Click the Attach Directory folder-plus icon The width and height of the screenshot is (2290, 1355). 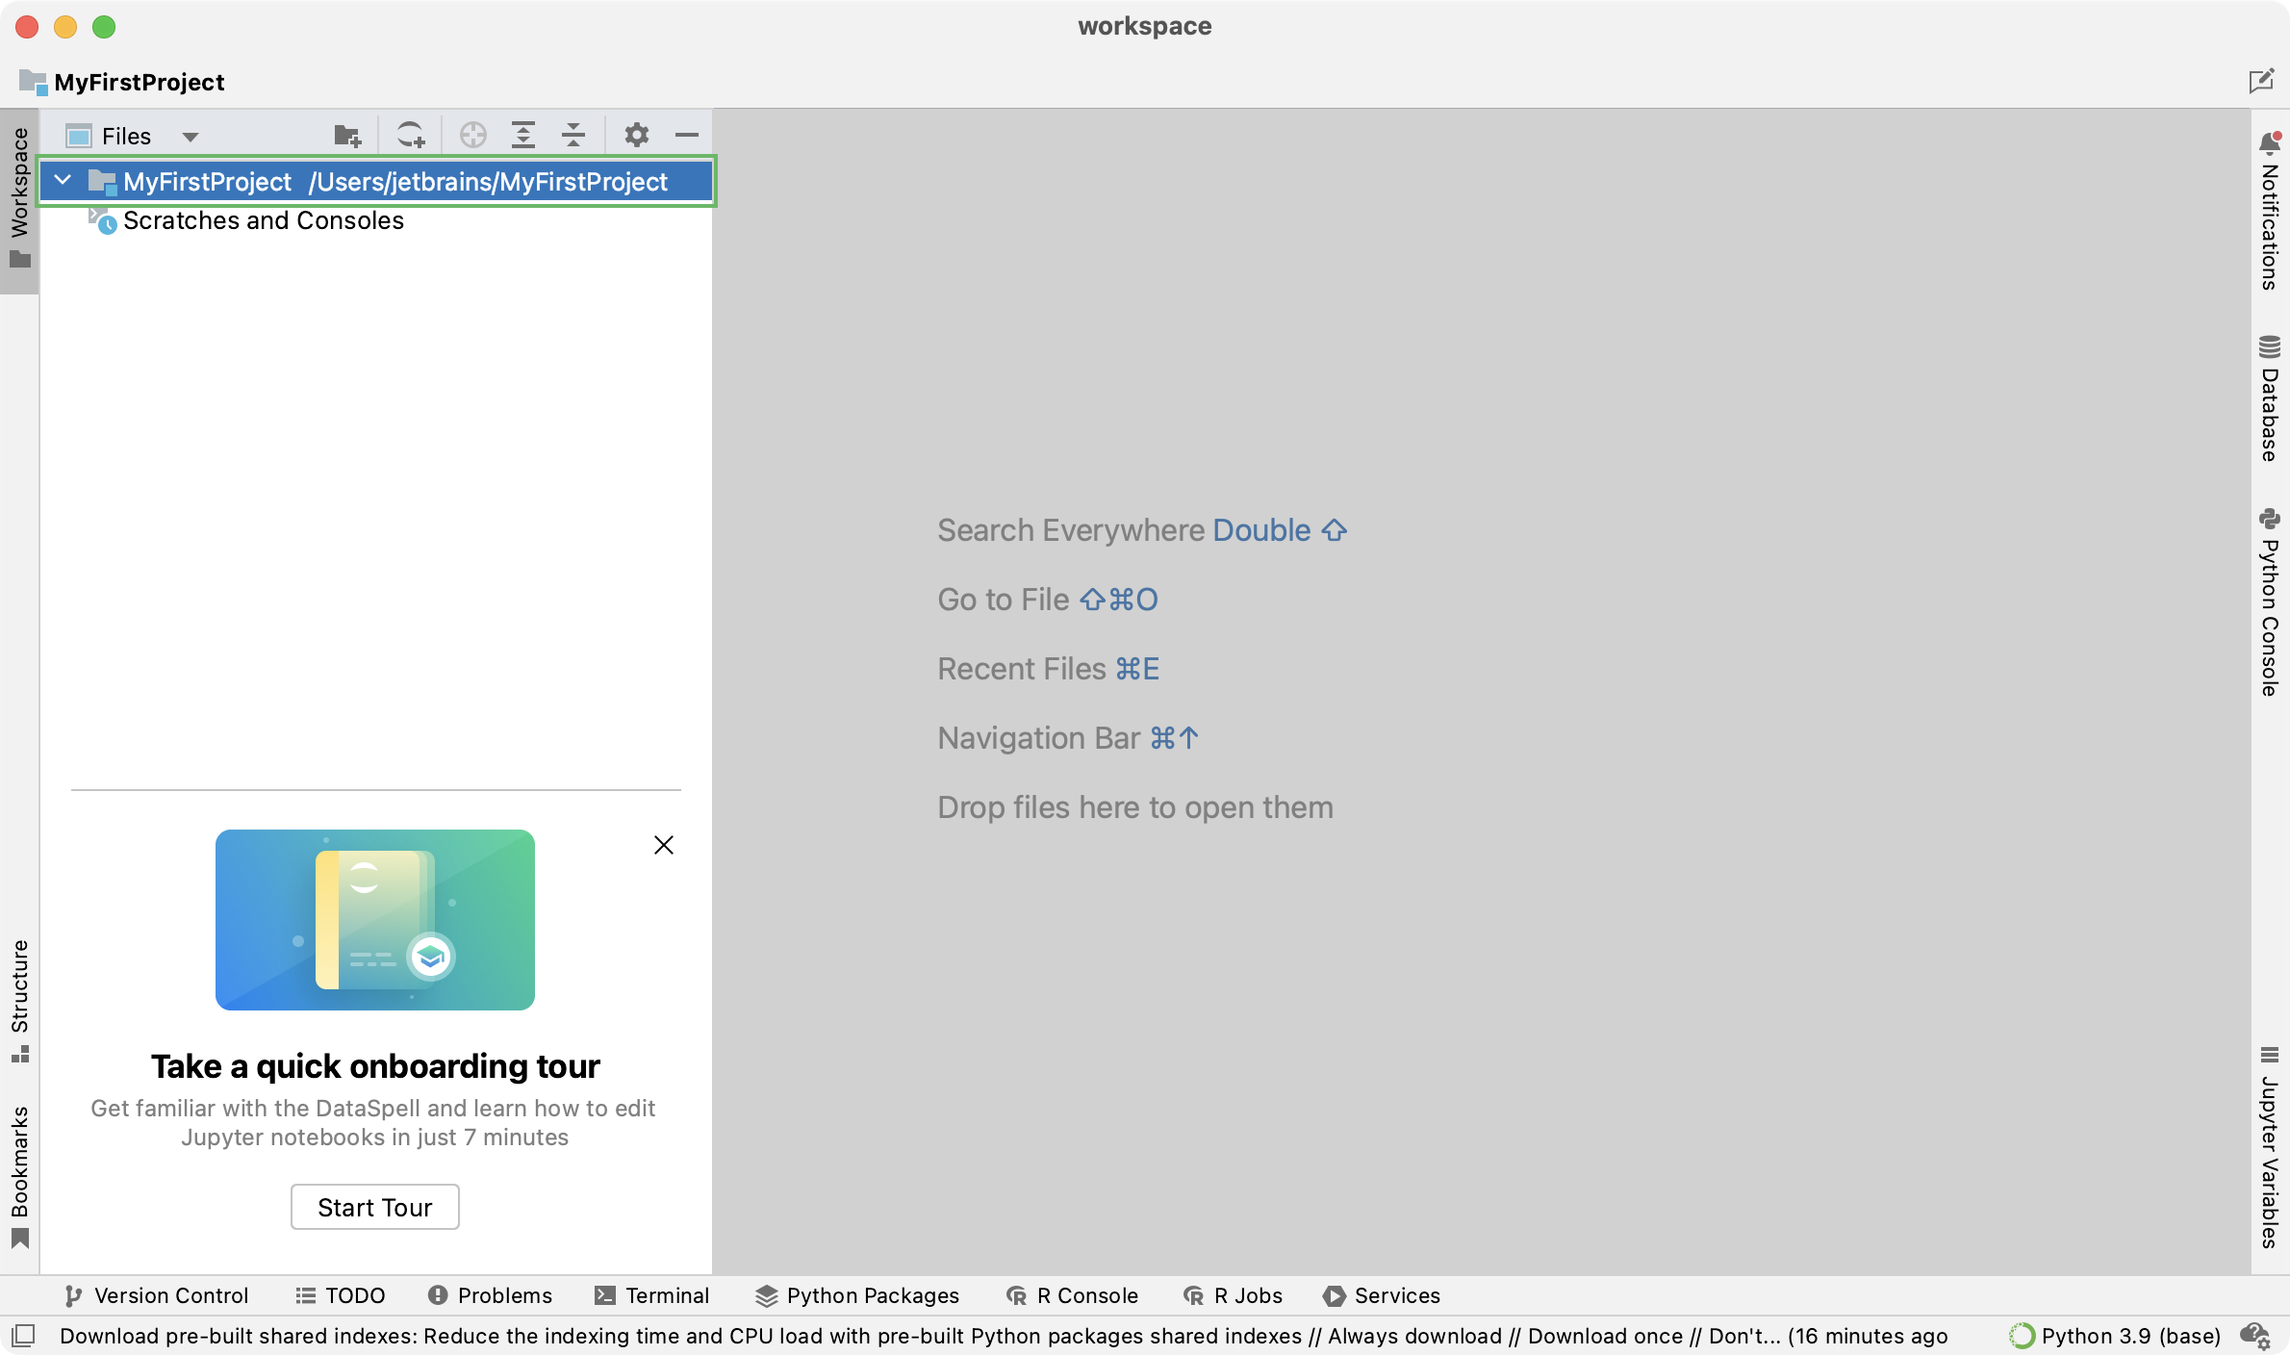[346, 136]
